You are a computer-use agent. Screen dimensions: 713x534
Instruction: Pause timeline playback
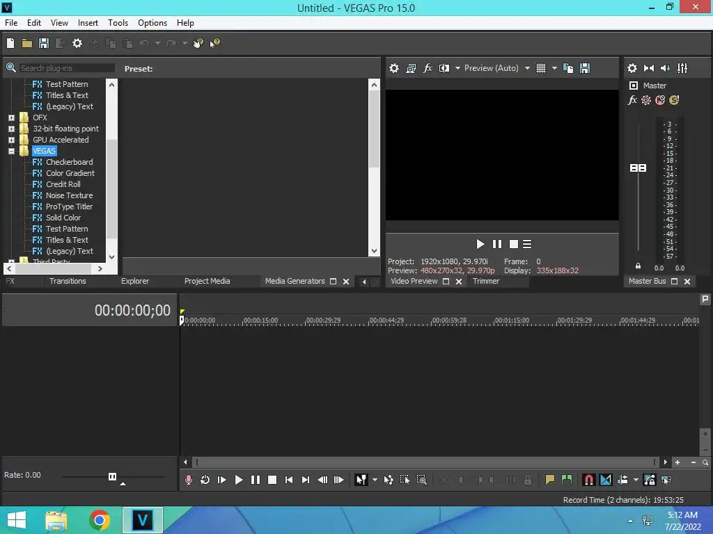[255, 480]
